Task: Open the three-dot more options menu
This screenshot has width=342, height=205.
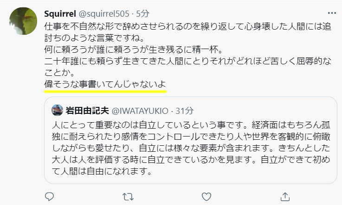Action: tap(332, 13)
